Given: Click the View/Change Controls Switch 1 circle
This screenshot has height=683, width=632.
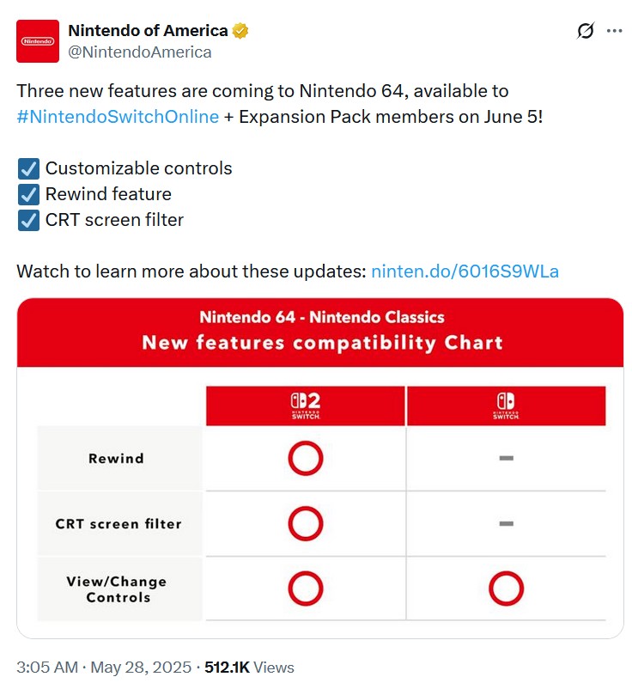Looking at the screenshot, I should (506, 588).
